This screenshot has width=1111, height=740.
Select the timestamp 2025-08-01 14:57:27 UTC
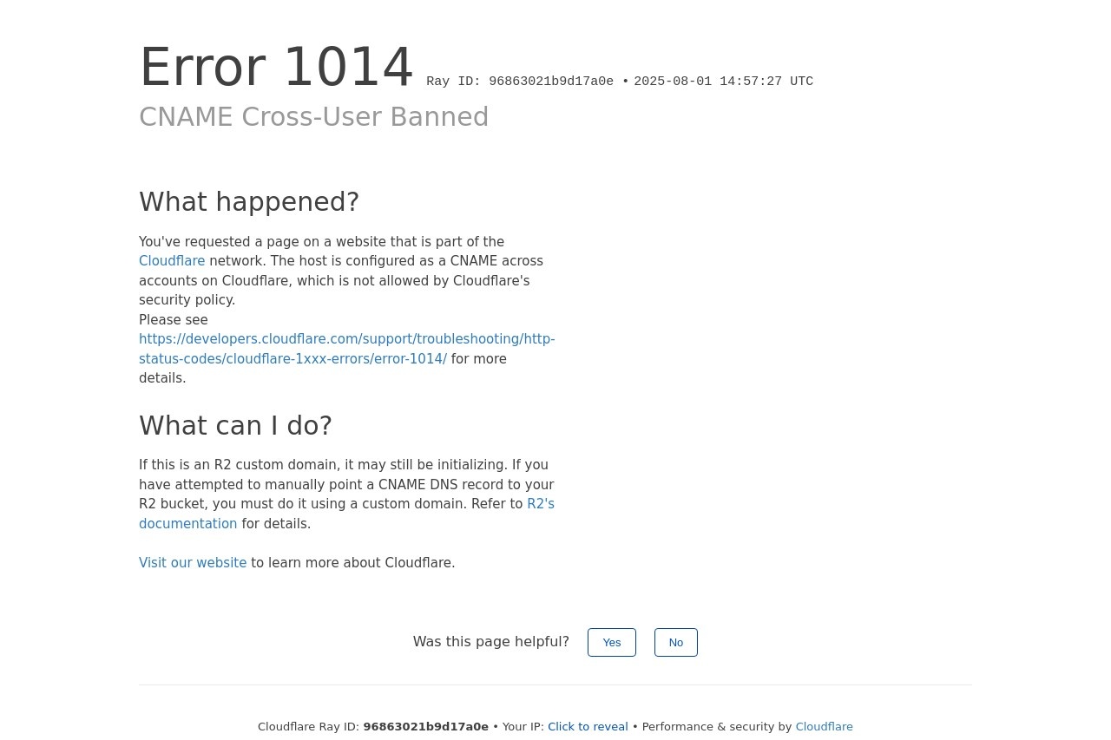tap(723, 82)
